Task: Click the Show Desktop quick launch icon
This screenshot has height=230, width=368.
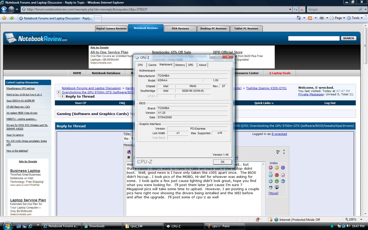Action: tap(18, 226)
